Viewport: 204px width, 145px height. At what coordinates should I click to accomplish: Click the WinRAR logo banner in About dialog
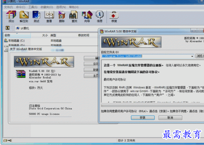pyautogui.click(x=44, y=62)
